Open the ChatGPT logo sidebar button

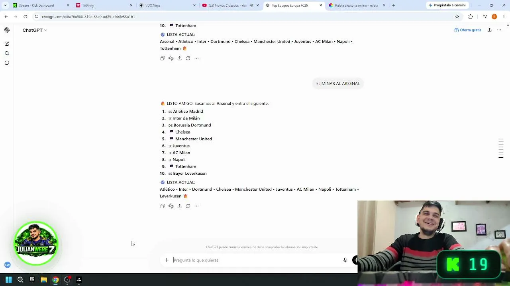point(7,30)
